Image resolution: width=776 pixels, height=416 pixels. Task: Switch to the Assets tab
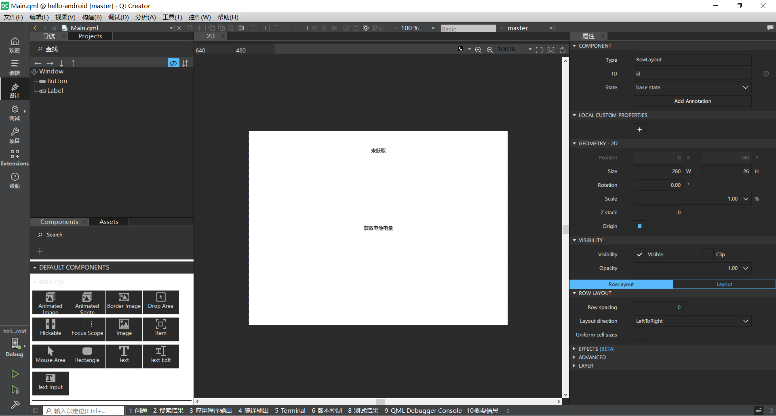click(x=109, y=222)
